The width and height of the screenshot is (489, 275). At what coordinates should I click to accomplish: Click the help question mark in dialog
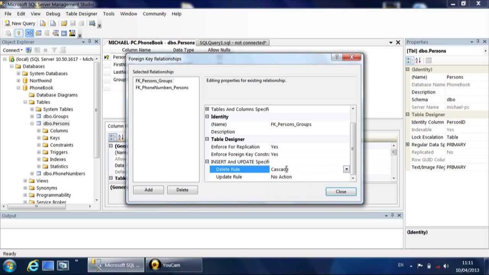click(337, 57)
